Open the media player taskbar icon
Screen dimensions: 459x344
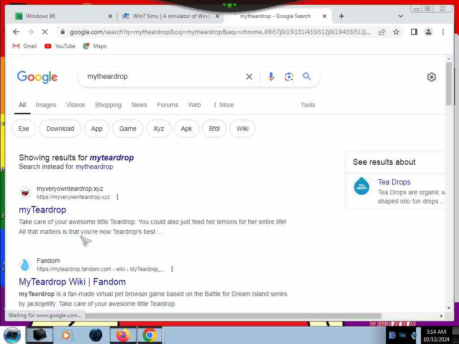pos(66,335)
